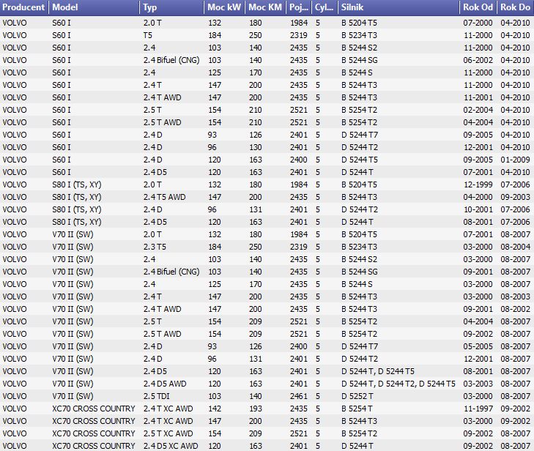The height and width of the screenshot is (451, 534).
Task: Click the Rok Od column header
Action: (478, 7)
